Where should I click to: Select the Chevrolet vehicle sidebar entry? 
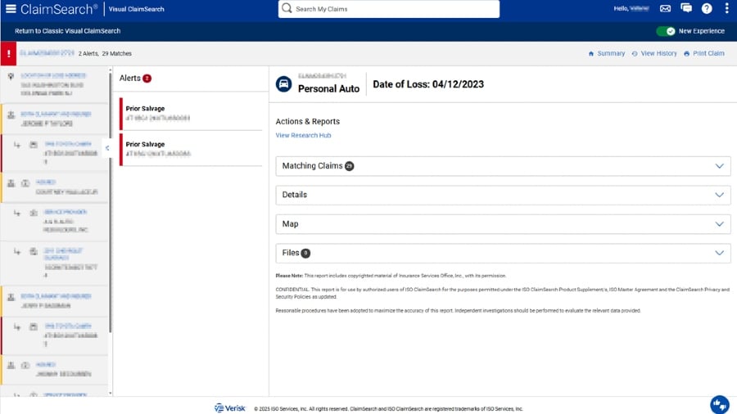click(55, 263)
